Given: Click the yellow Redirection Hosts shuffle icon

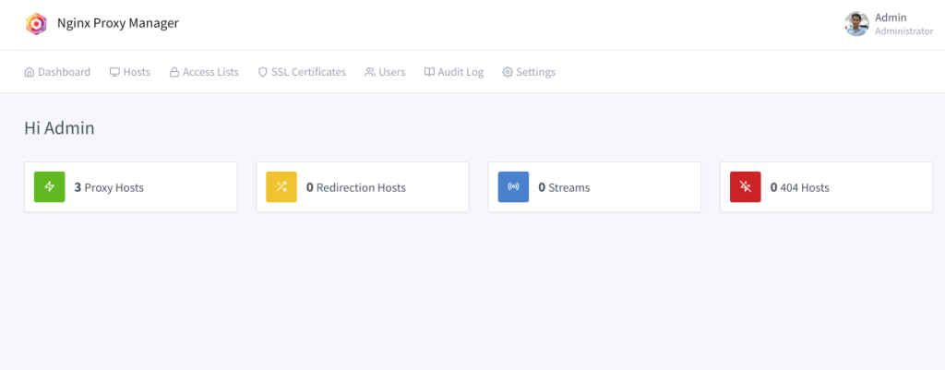Looking at the screenshot, I should point(281,187).
